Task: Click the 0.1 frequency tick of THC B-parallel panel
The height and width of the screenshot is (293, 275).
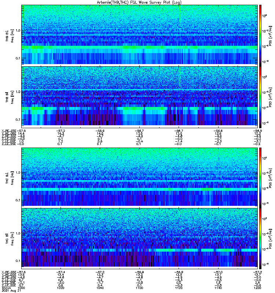Action: click(x=18, y=261)
